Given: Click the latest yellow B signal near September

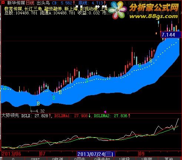Looking at the screenshot, I should pos(150,60).
